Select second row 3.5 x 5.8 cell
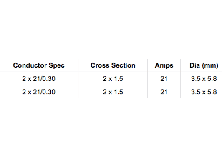 204,92
